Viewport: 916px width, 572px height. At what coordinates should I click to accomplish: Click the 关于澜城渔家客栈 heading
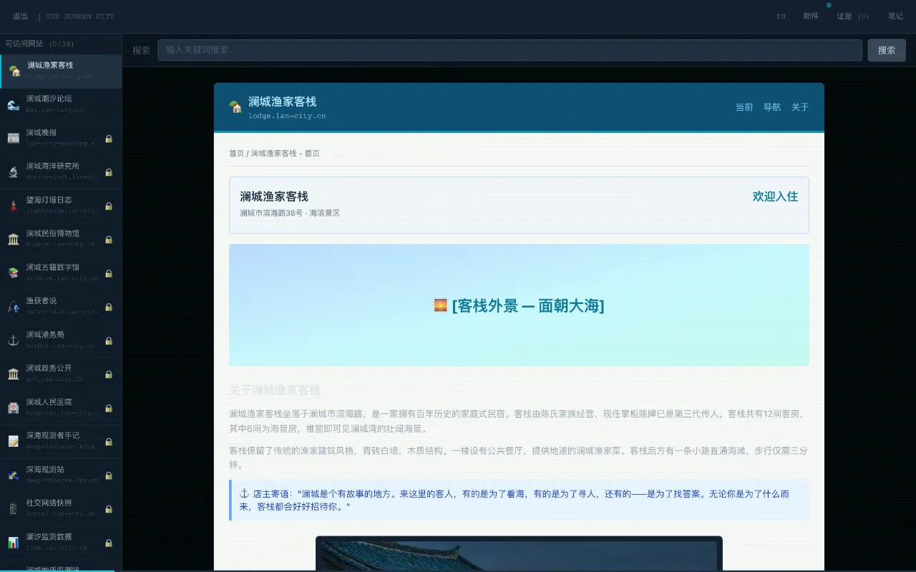(x=275, y=390)
